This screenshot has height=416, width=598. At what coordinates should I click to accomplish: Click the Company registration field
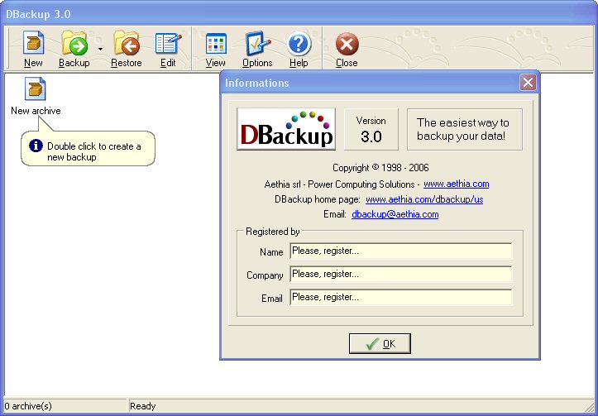[x=401, y=274]
